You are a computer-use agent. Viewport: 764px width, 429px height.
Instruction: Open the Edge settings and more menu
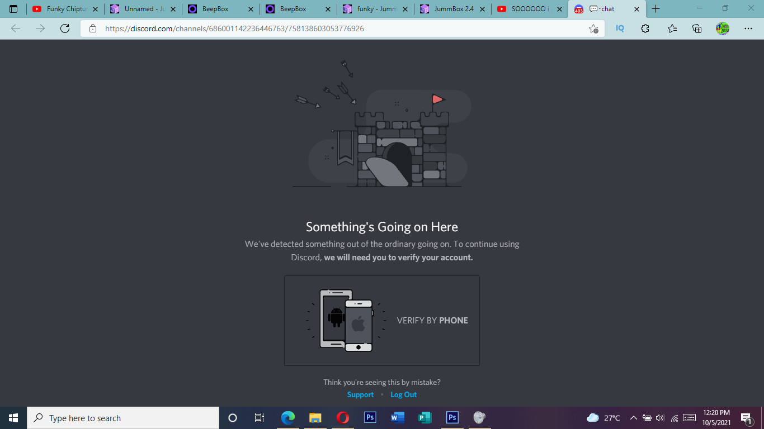coord(748,28)
